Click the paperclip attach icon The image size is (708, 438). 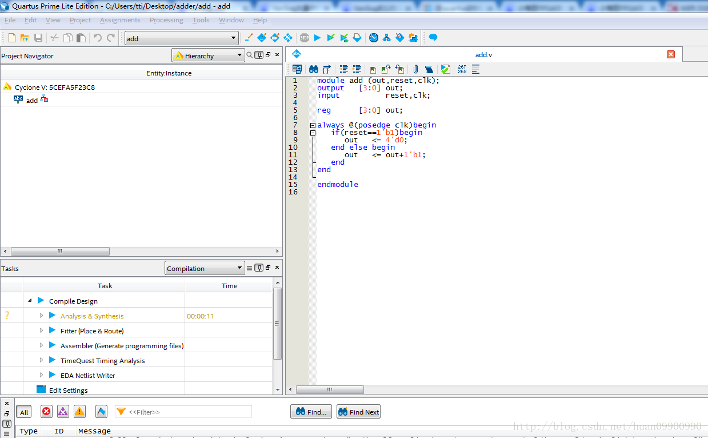416,69
